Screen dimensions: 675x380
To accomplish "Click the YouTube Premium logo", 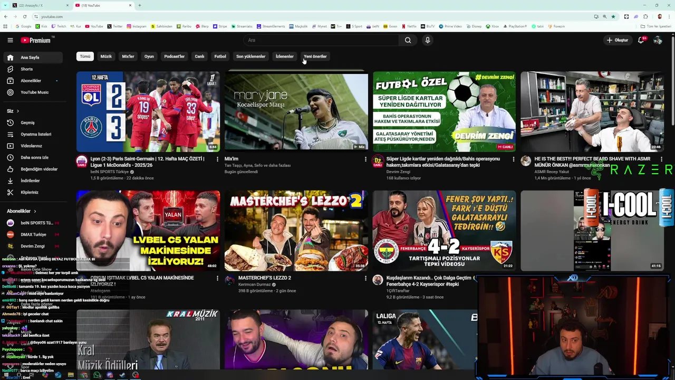I will 36,40.
